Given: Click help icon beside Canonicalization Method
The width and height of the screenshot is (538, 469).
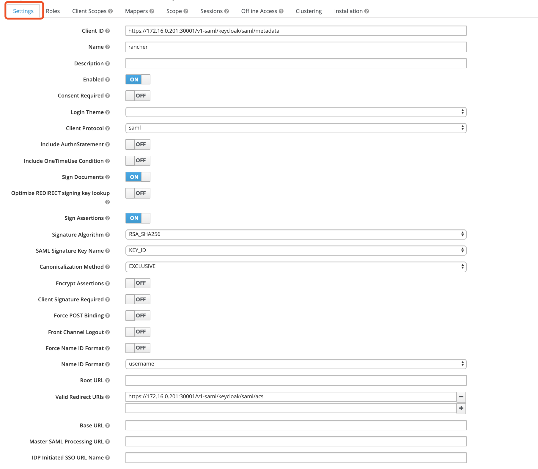Looking at the screenshot, I should [x=108, y=267].
